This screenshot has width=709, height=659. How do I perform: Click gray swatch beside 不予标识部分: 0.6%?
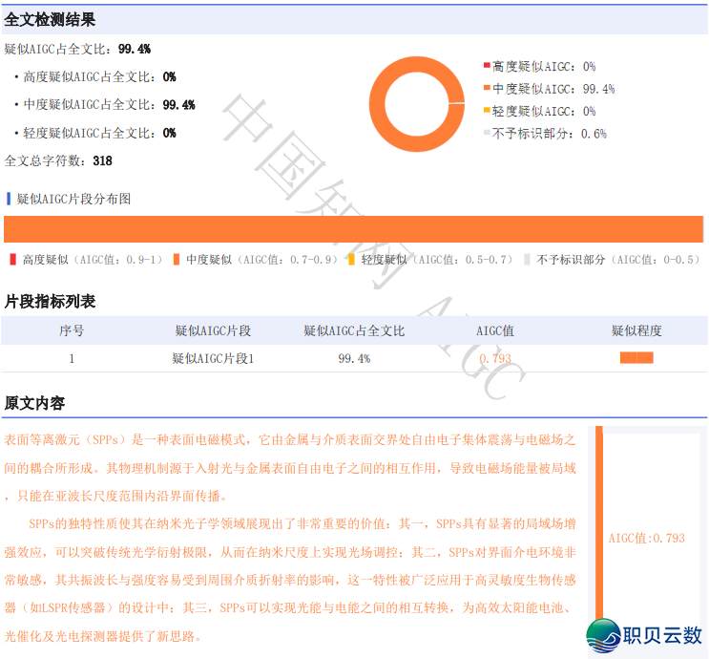(x=487, y=134)
